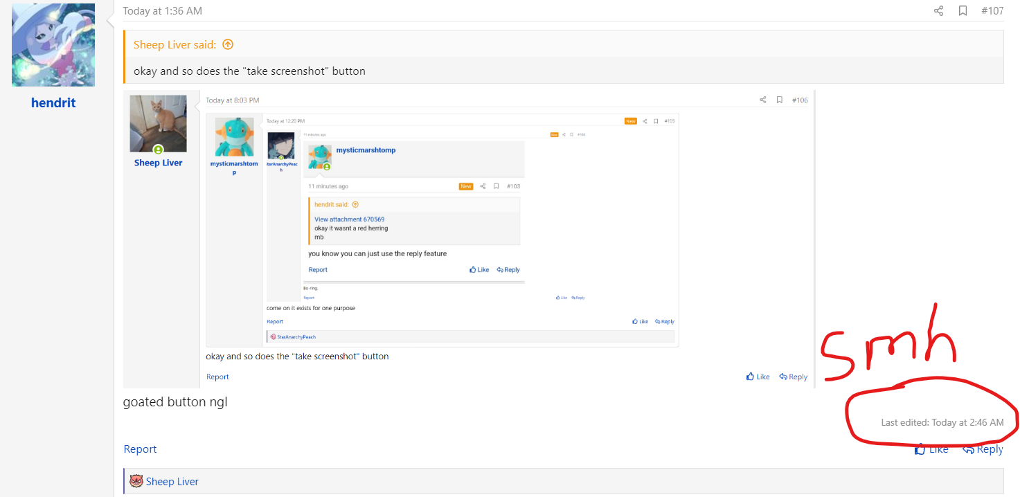Screen dimensions: 1020x497
Task: Click the share icon in embedded post #106
Action: click(762, 100)
